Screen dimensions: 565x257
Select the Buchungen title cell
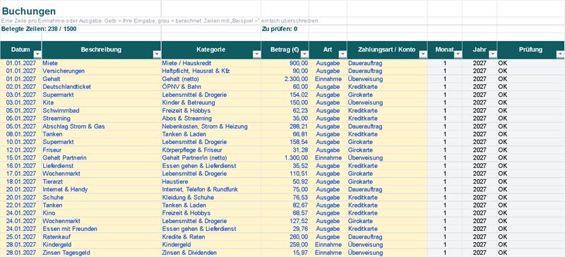[81, 11]
